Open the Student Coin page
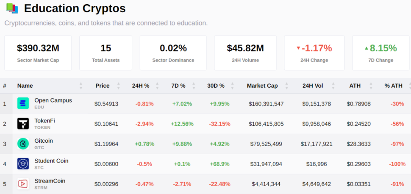411x194 pixels. [x=51, y=161]
